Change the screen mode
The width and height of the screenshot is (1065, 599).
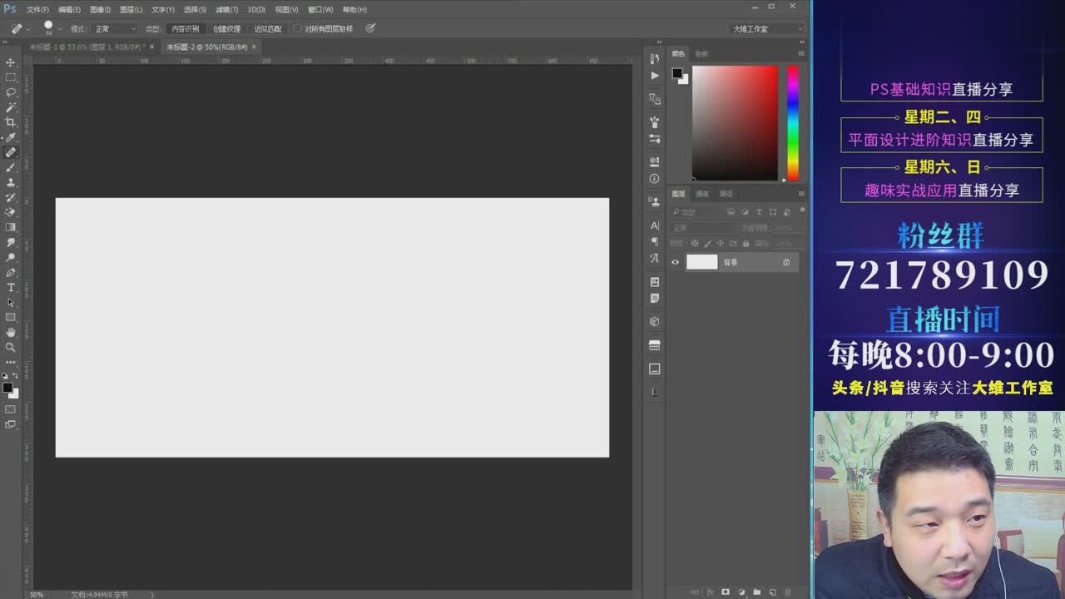[x=11, y=424]
